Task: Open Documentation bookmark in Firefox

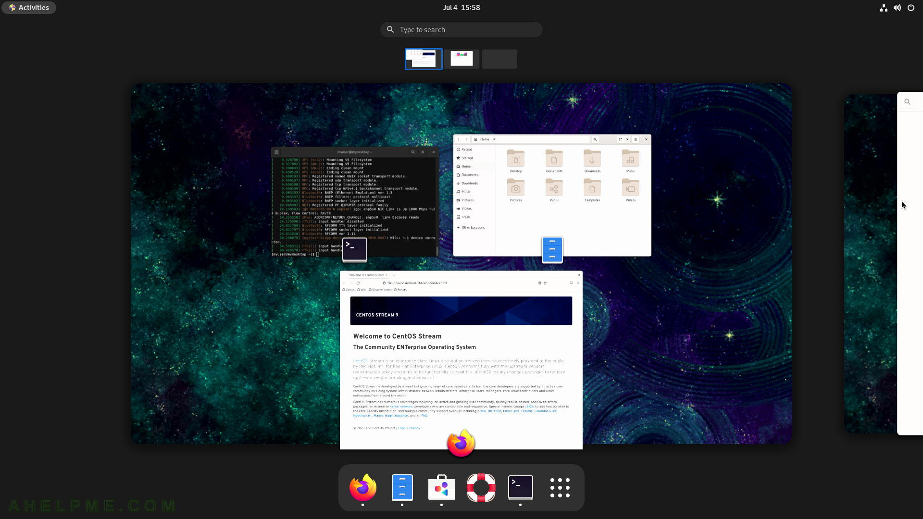Action: tap(380, 290)
